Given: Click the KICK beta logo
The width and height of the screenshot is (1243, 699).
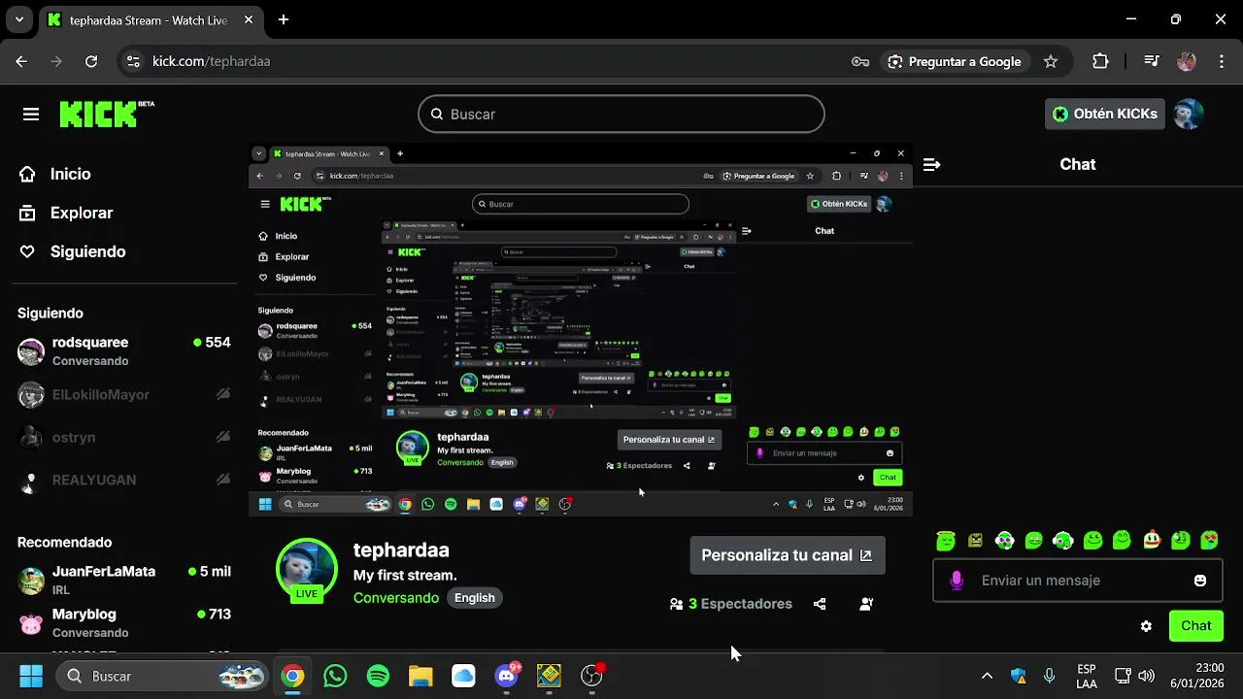Looking at the screenshot, I should tap(106, 114).
